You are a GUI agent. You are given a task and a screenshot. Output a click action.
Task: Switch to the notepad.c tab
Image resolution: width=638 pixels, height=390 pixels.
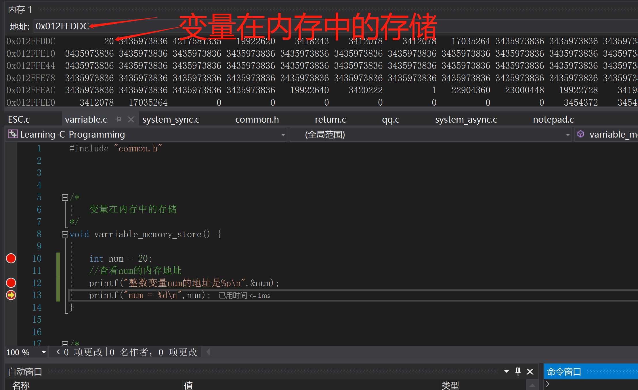point(553,119)
